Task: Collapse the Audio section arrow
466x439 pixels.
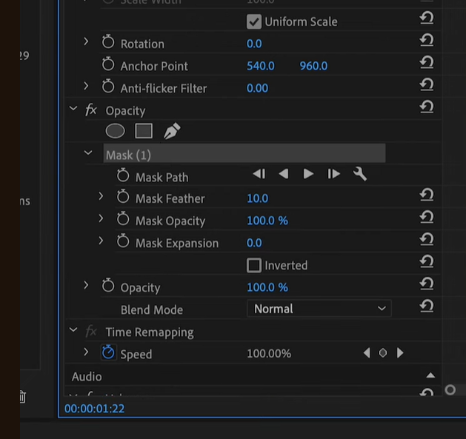Action: (x=430, y=375)
